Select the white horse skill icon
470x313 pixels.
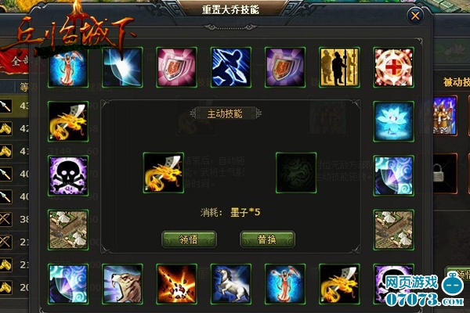231,284
